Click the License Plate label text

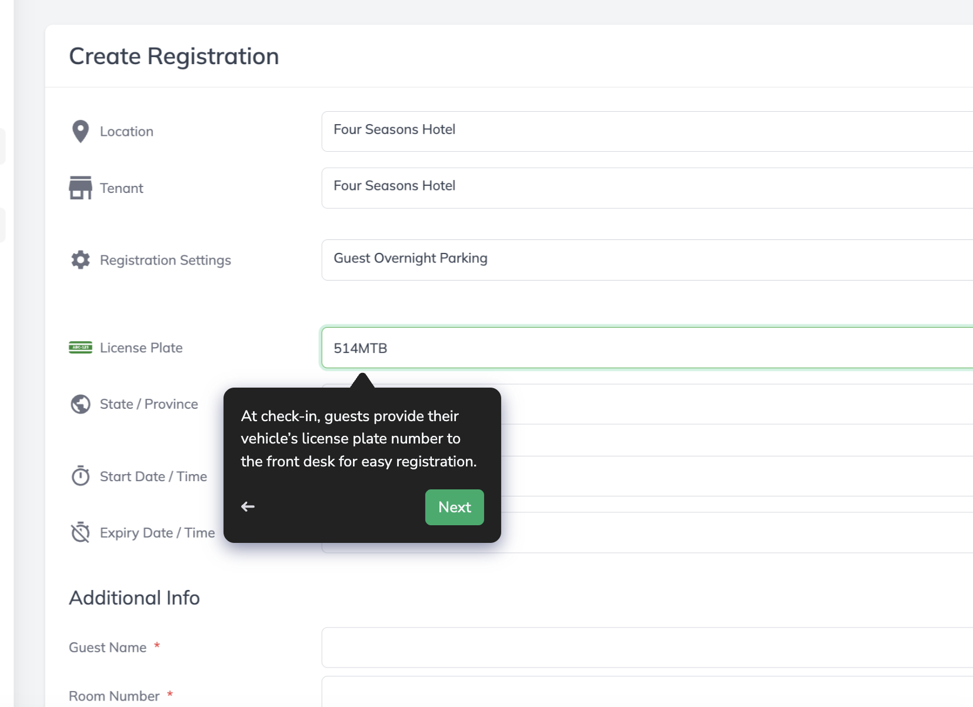point(141,348)
